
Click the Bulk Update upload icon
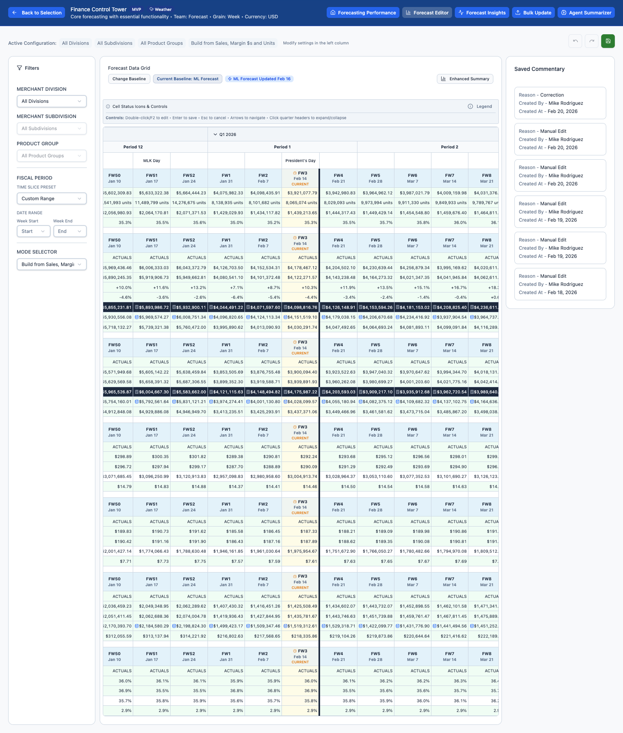[518, 12]
